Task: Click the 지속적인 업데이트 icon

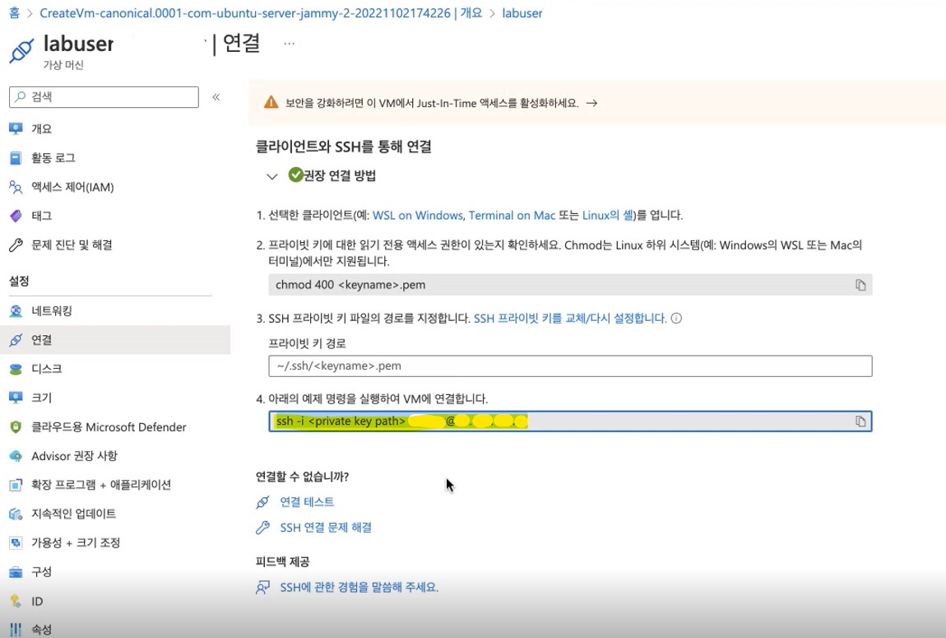Action: [x=16, y=515]
